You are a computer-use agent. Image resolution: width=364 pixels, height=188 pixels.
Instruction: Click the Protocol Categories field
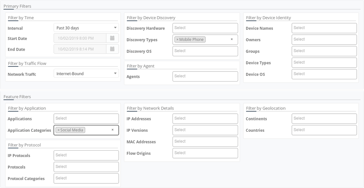(86, 179)
